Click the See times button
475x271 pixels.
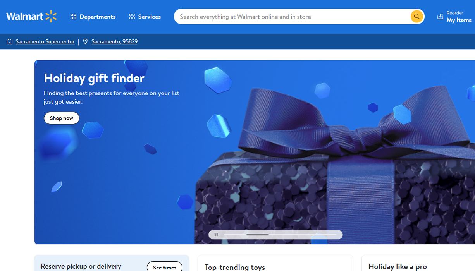coord(165,267)
